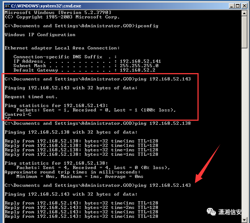Click 'Connection-specific DNS Suffix' line
This screenshot has width=250, height=223.
pyautogui.click(x=65, y=57)
